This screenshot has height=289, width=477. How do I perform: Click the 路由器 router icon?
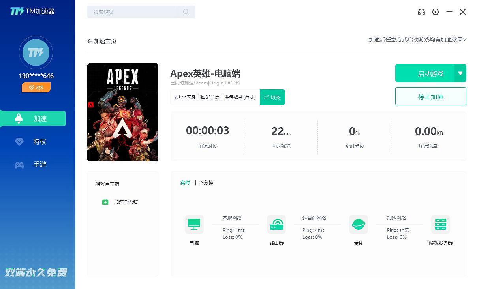[x=276, y=223]
